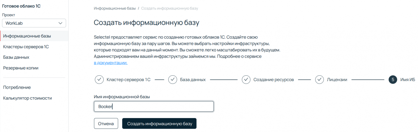
Task: Click the project dropdown chevron arrow
Action: coord(60,23)
